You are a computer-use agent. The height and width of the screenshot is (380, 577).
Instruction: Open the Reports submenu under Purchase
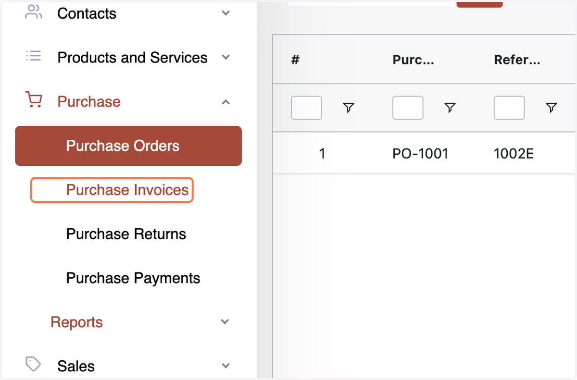click(76, 322)
